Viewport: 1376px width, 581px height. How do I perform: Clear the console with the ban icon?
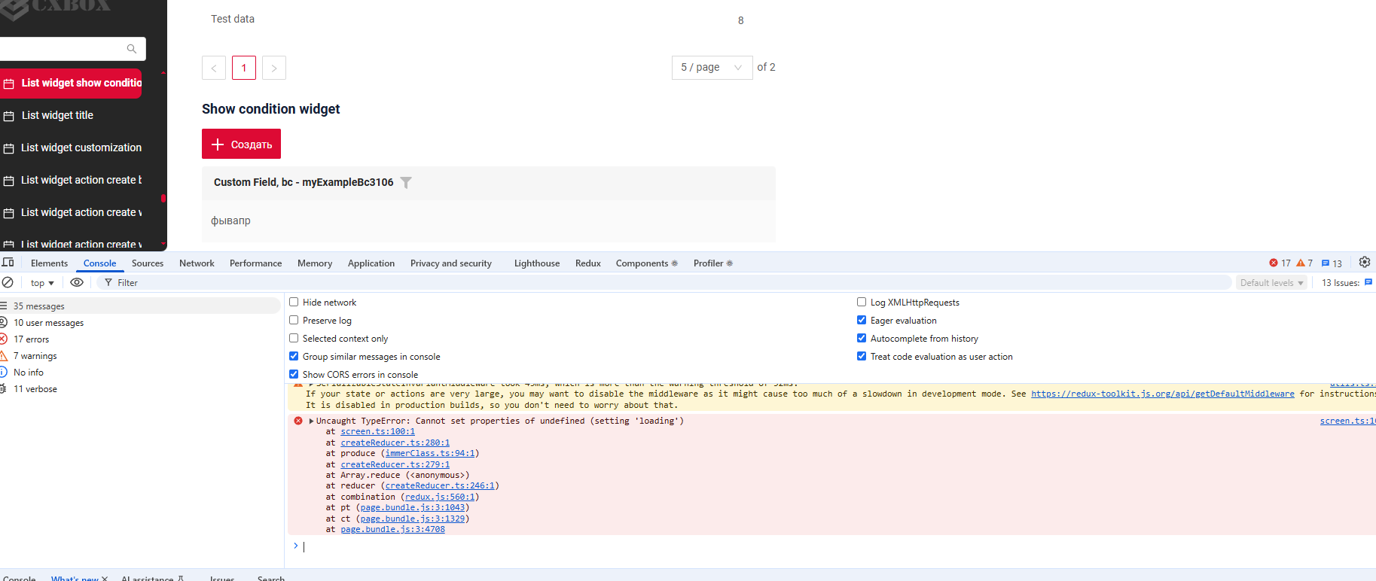[x=8, y=282]
